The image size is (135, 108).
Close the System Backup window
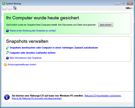130,4
